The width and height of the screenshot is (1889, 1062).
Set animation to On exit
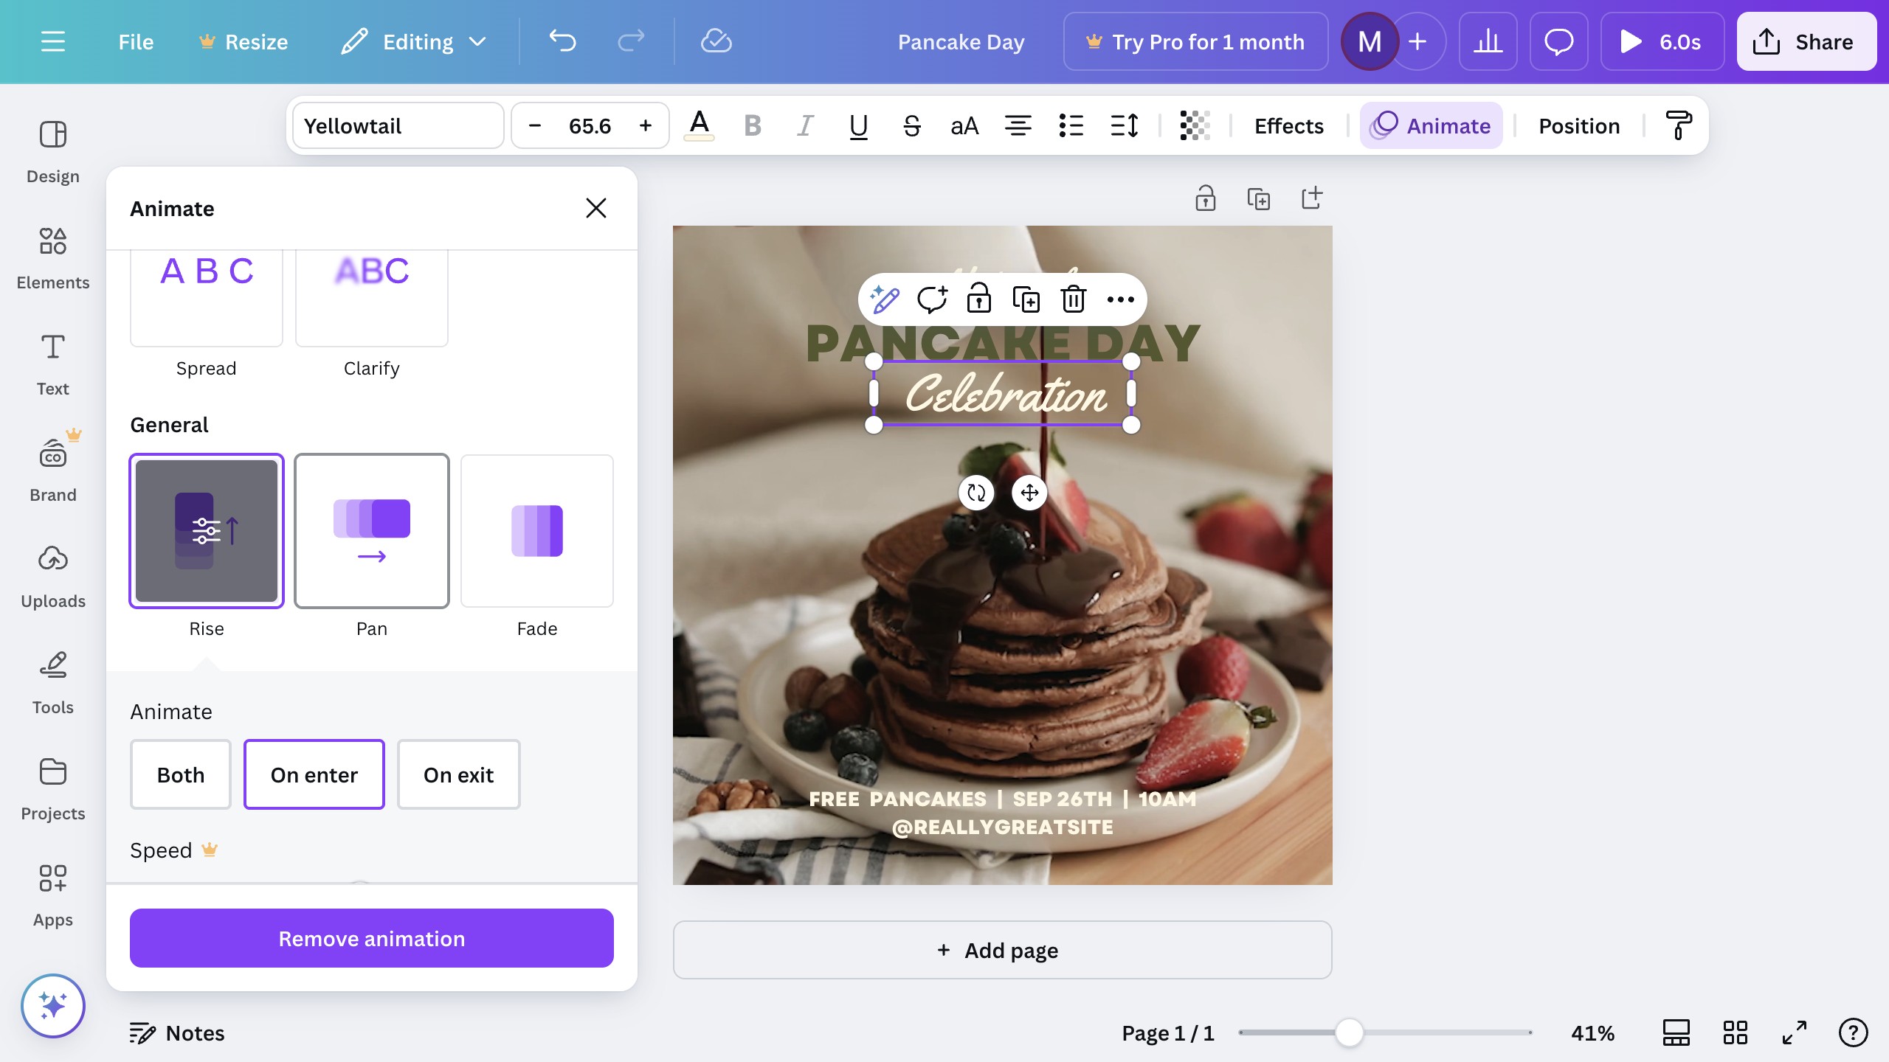(x=459, y=774)
